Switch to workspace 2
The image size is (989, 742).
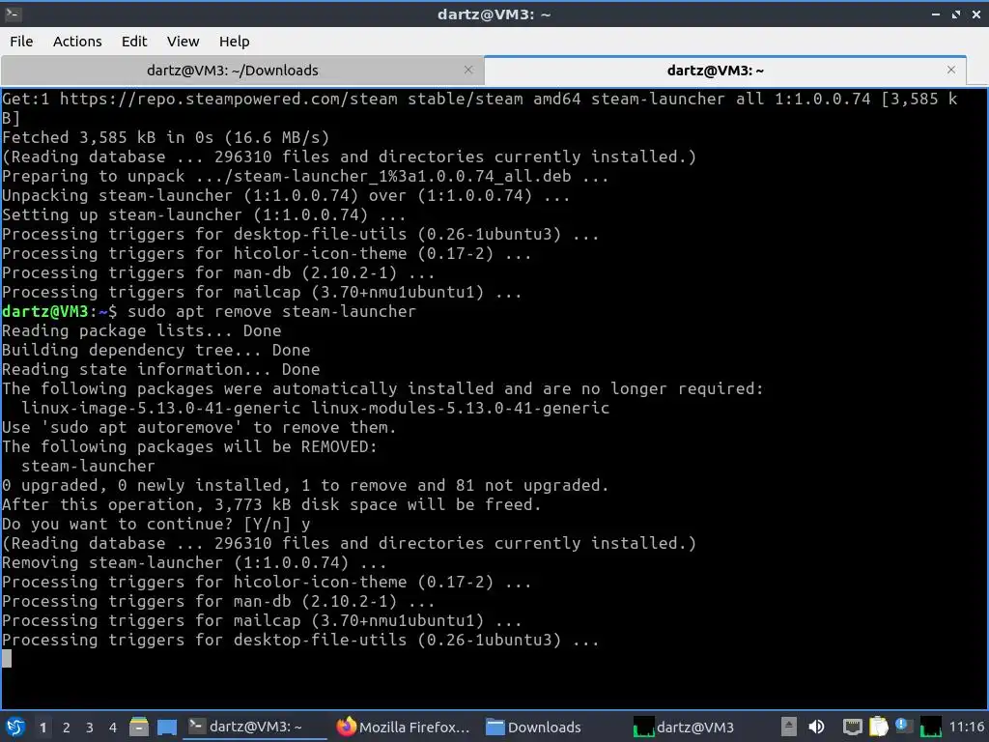pyautogui.click(x=67, y=728)
